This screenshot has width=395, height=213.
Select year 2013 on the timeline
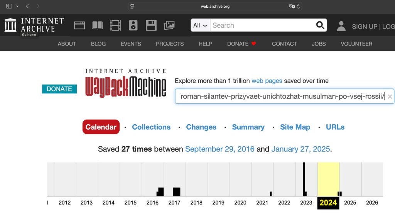(x=86, y=203)
